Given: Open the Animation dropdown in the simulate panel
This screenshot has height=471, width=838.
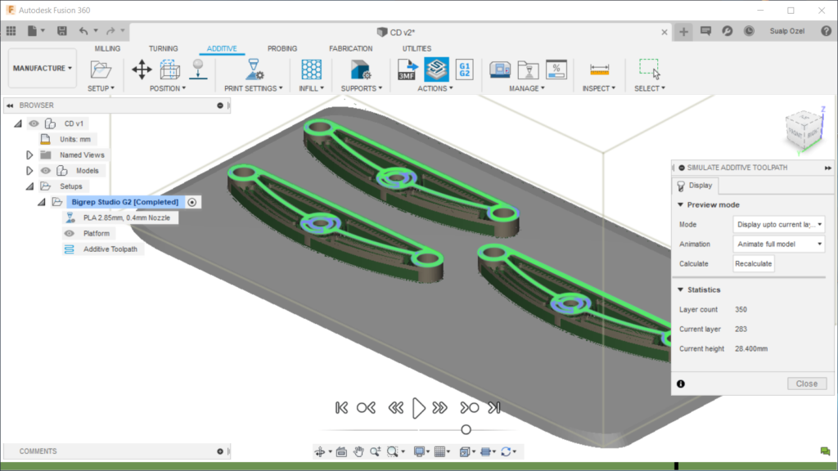Looking at the screenshot, I should [x=778, y=244].
